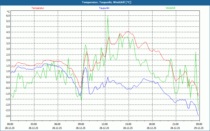210x131 pixels.
Task: Select the 6,0 value on the y-axis
Action: tap(8, 16)
